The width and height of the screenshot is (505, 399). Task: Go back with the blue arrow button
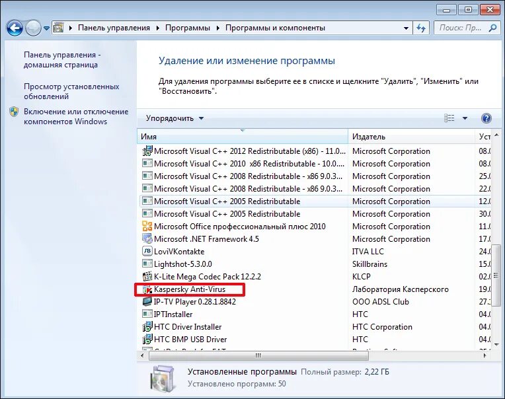coord(15,28)
